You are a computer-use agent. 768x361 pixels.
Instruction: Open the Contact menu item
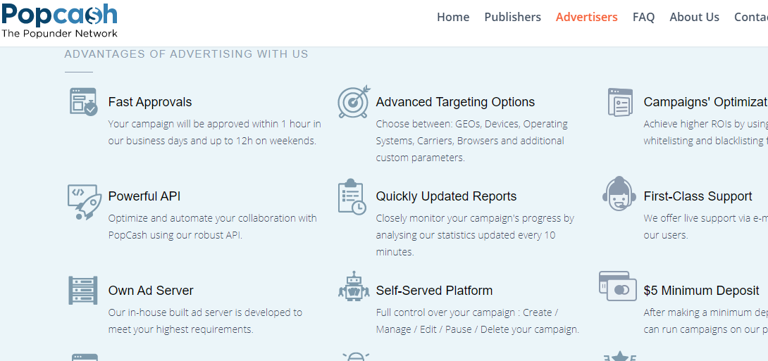click(x=751, y=17)
